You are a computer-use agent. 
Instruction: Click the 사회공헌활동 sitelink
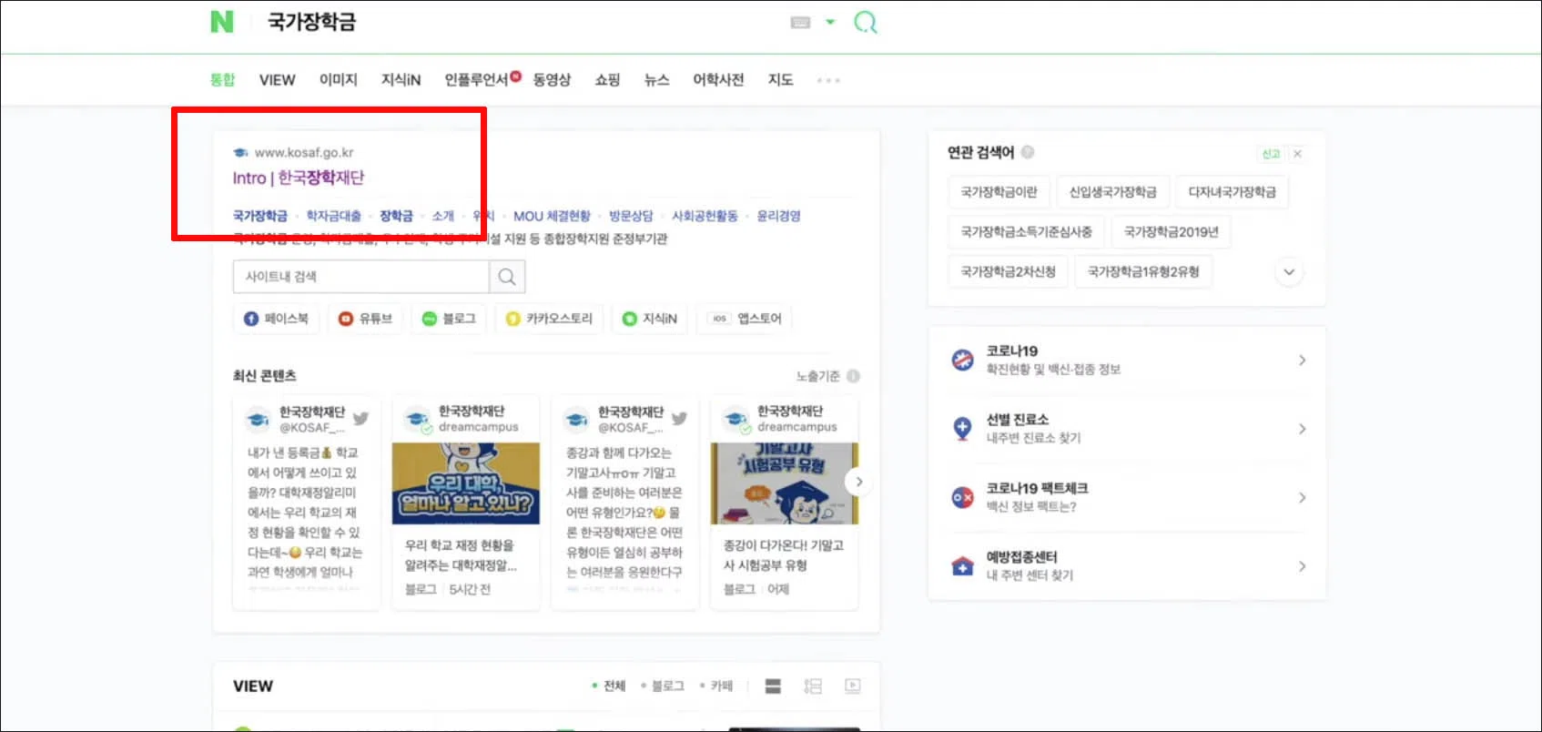(705, 216)
